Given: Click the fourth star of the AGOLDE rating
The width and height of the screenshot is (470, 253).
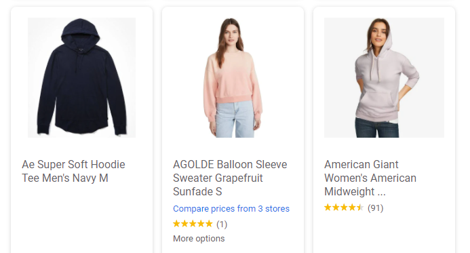Looking at the screenshot, I should click(x=201, y=224).
